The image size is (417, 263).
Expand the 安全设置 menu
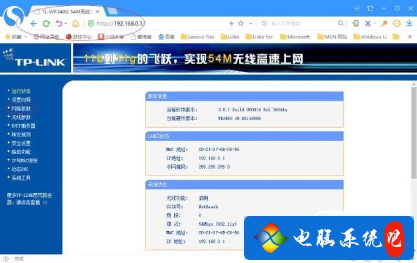(21, 143)
